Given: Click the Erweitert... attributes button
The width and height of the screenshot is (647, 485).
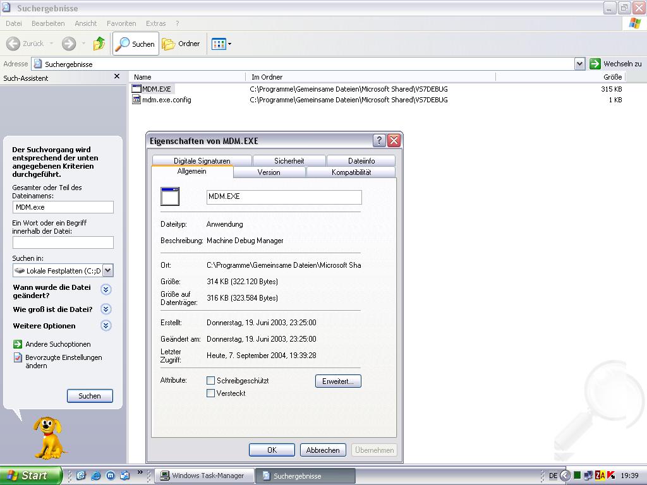Looking at the screenshot, I should tap(338, 381).
